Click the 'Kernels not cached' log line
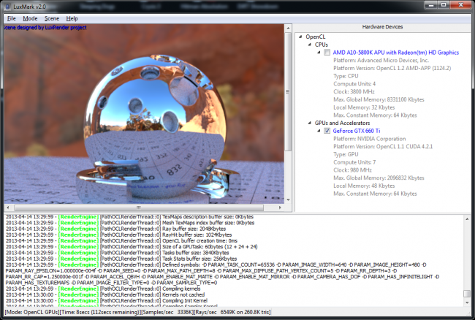 pyautogui.click(x=105, y=295)
